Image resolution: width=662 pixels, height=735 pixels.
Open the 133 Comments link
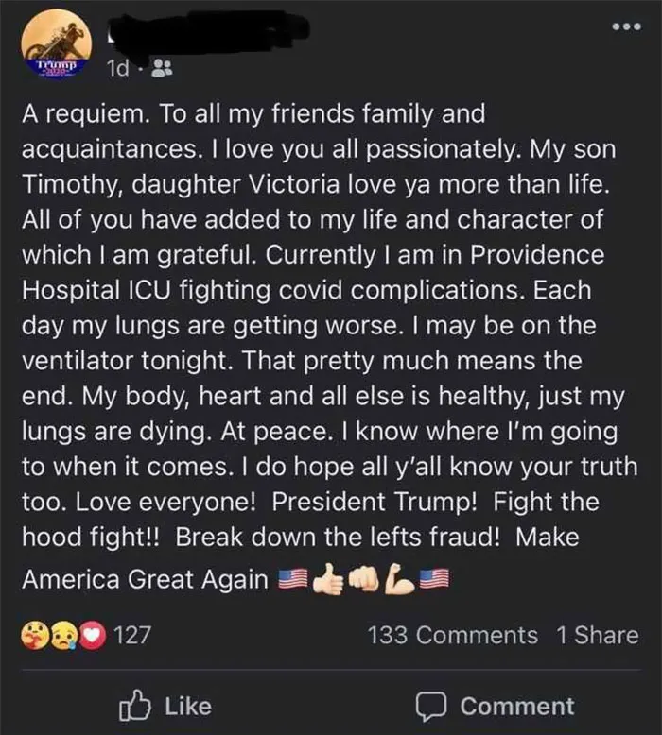453,635
